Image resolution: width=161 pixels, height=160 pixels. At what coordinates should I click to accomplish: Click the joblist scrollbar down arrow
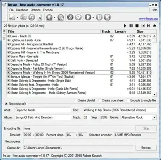[155, 94]
